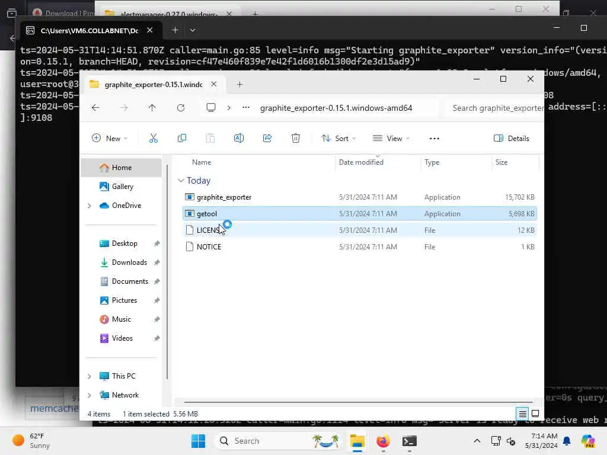The height and width of the screenshot is (455, 607).
Task: Open a new terminal tab with plus
Action: tap(175, 30)
